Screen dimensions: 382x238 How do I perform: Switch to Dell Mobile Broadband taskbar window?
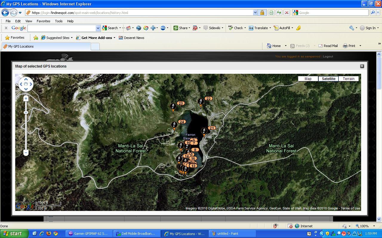pyautogui.click(x=137, y=234)
